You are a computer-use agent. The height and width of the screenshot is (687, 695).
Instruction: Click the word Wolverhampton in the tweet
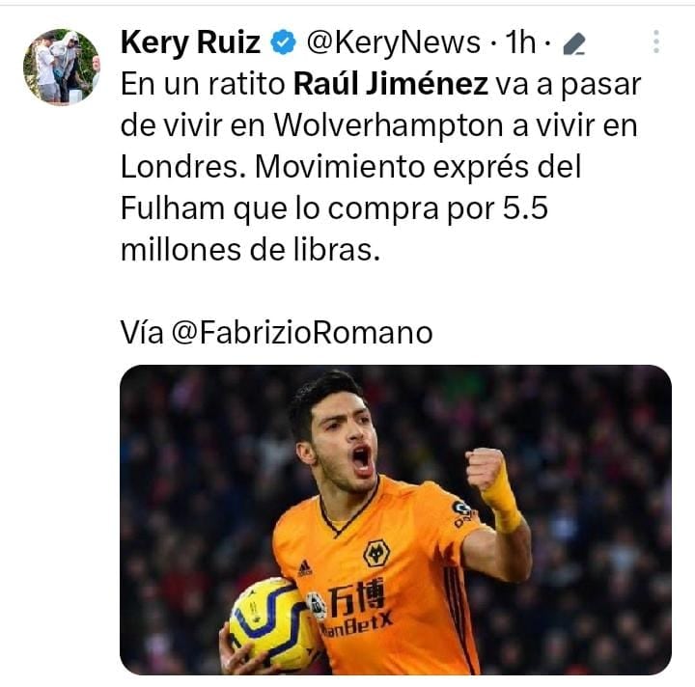[388, 126]
